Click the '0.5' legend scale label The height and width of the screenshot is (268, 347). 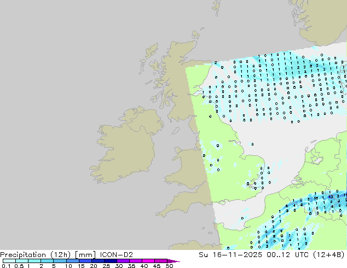pos(19,266)
